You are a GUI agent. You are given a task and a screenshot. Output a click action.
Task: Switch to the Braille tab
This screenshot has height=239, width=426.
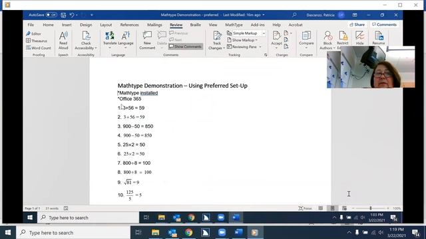(195, 25)
